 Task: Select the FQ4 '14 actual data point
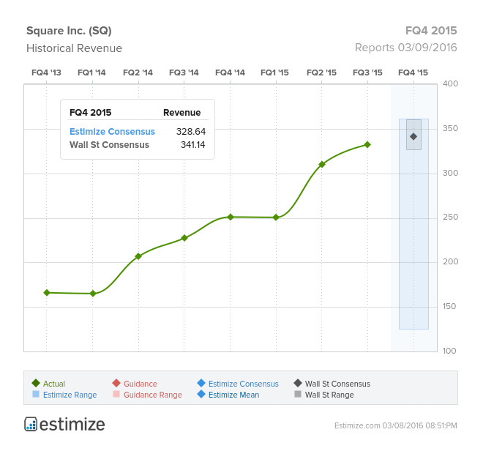tap(231, 217)
